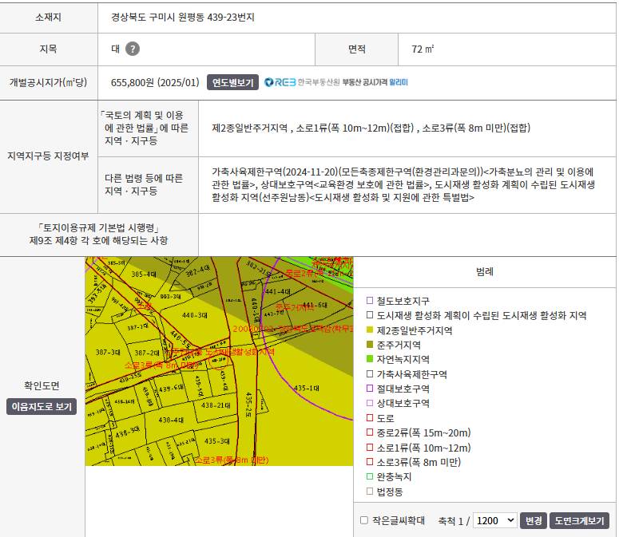Click the 철도보호지구 legend box

click(370, 301)
